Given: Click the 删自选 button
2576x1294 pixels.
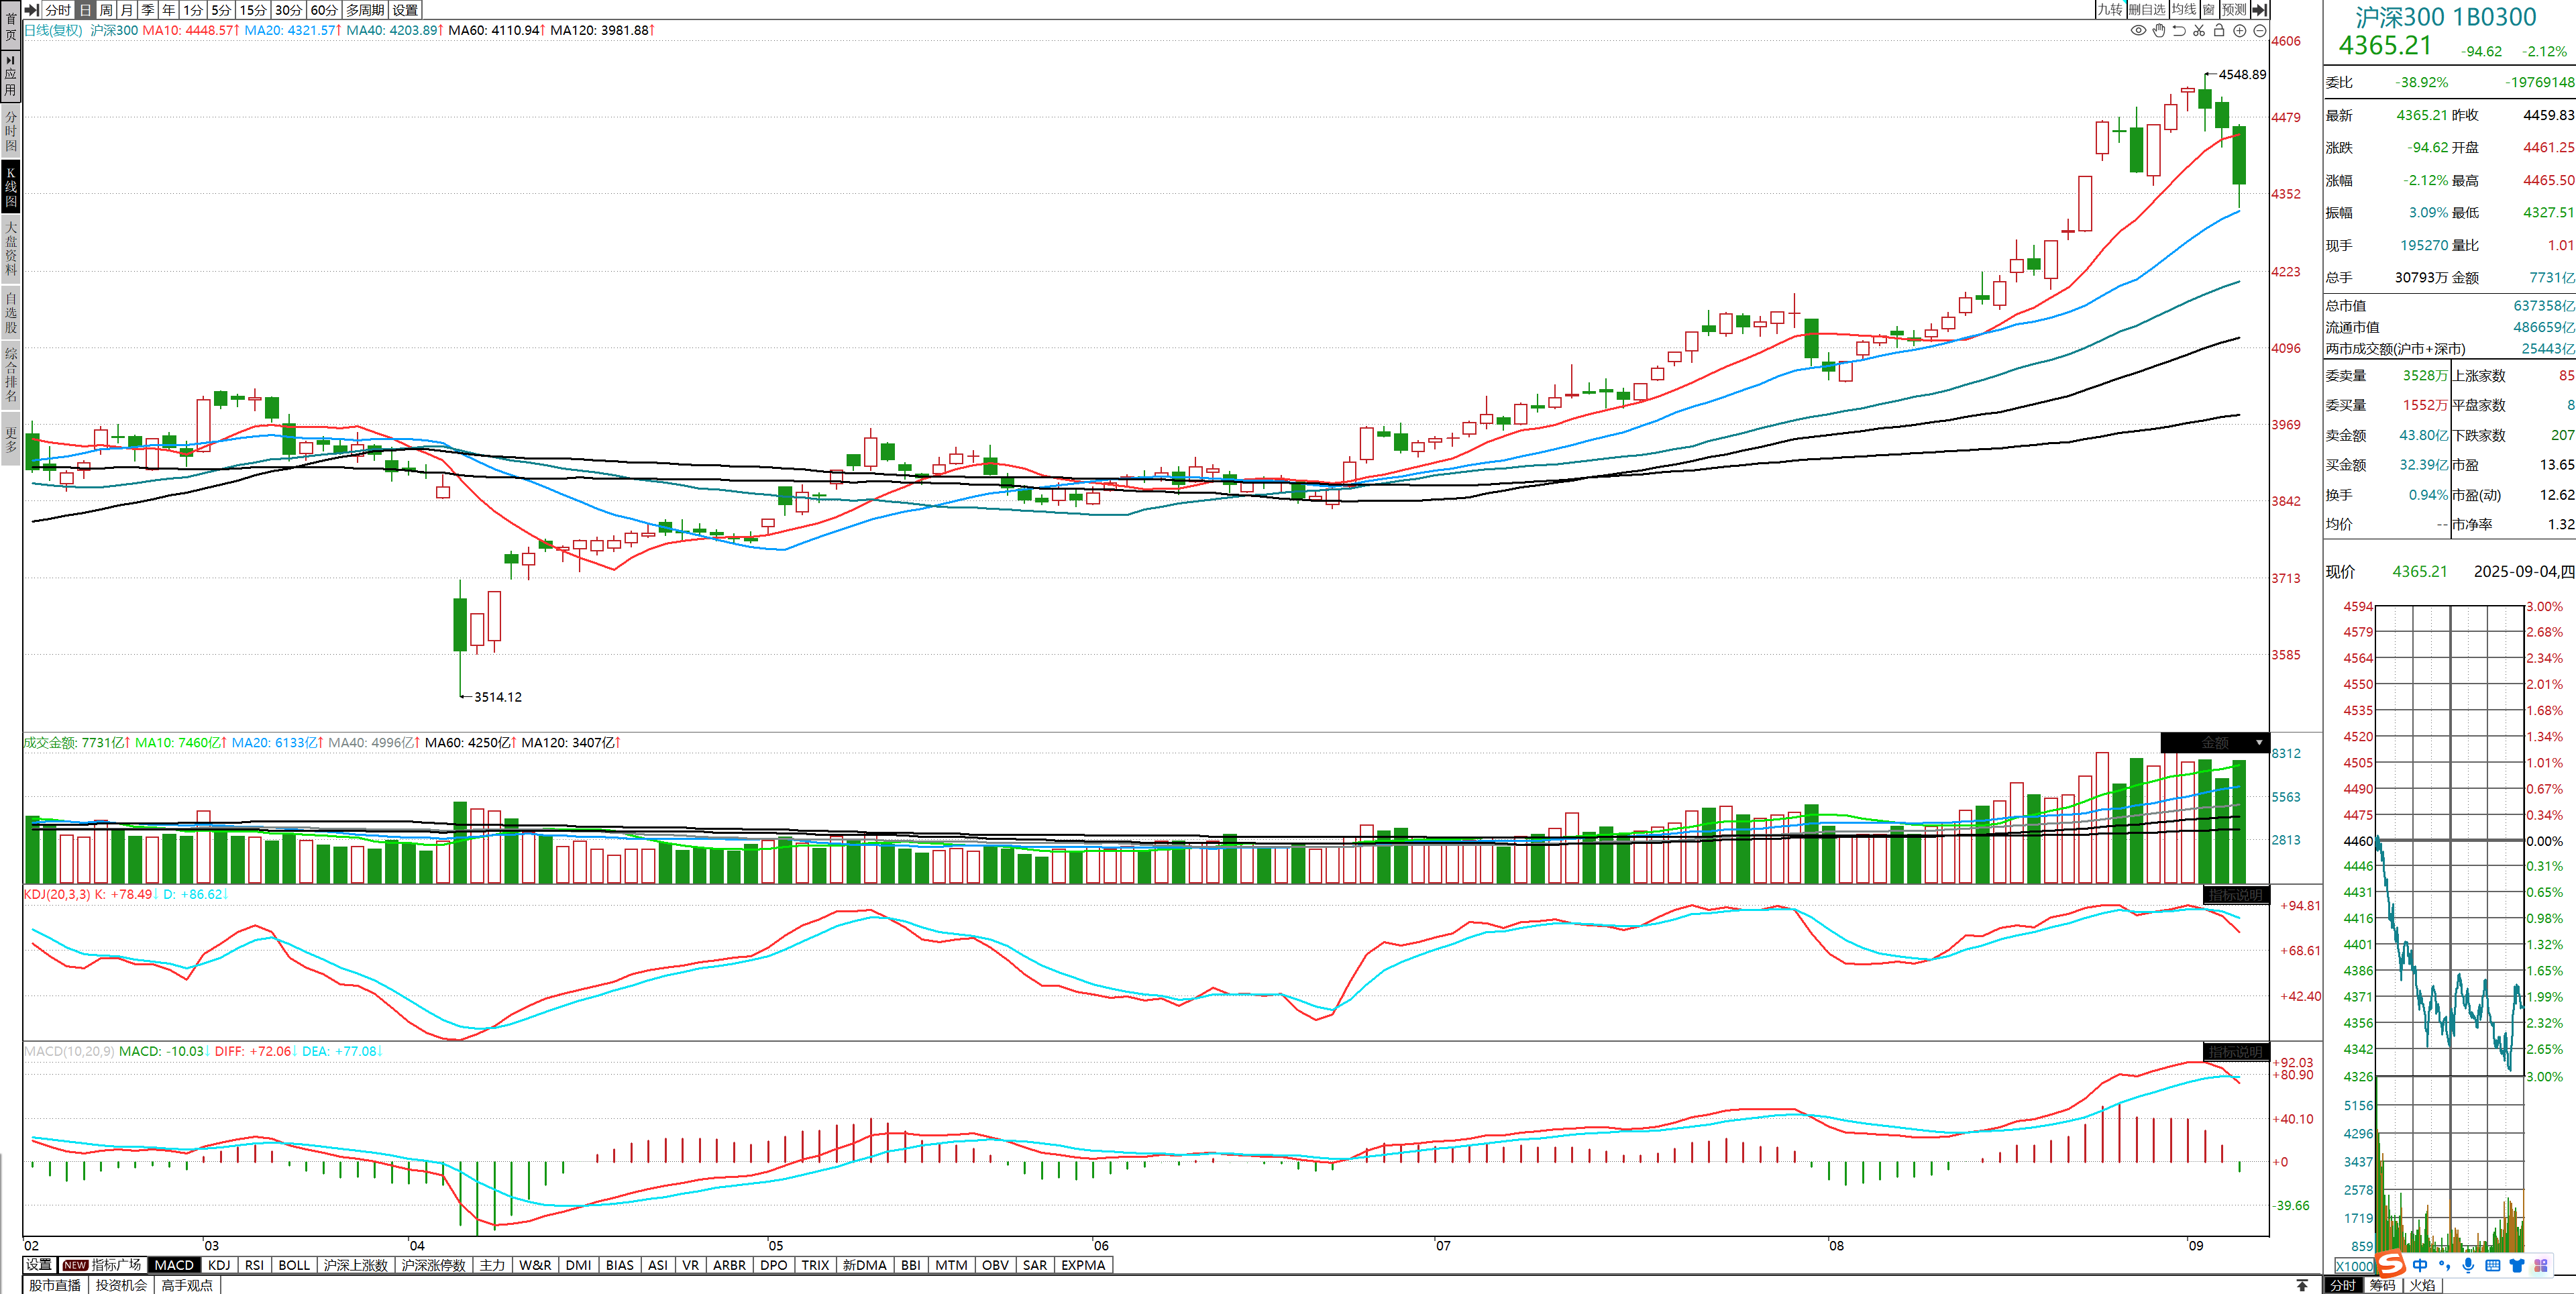Looking at the screenshot, I should click(x=2147, y=9).
